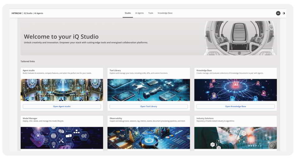Go to the Tools tab
Screen dimensions: 296x158
tap(150, 13)
